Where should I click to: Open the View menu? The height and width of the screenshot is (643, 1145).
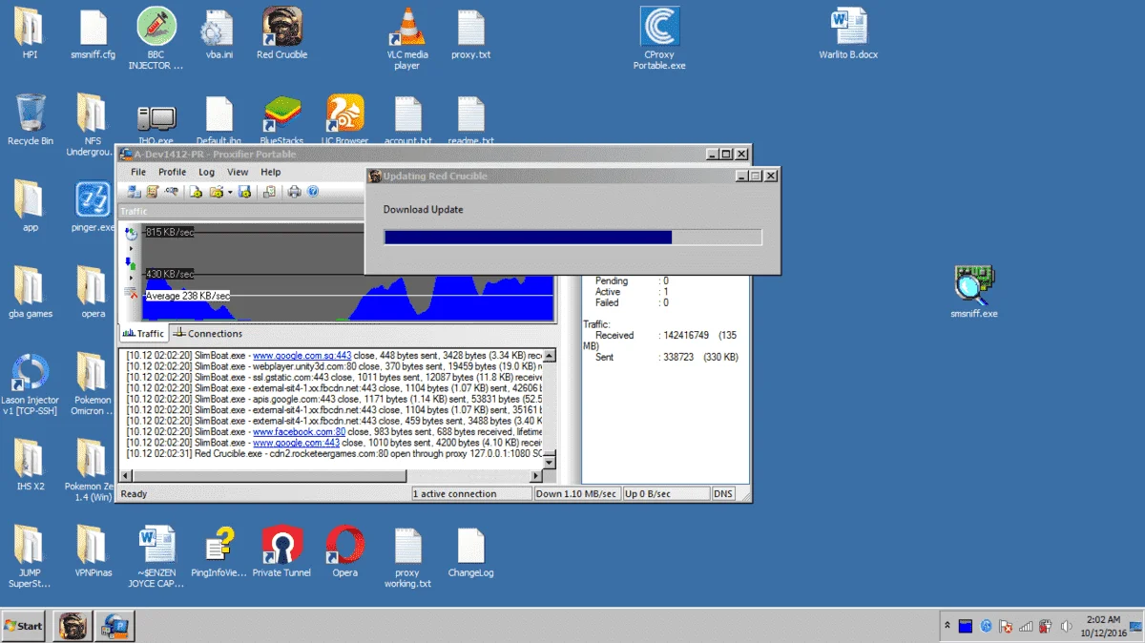point(238,172)
